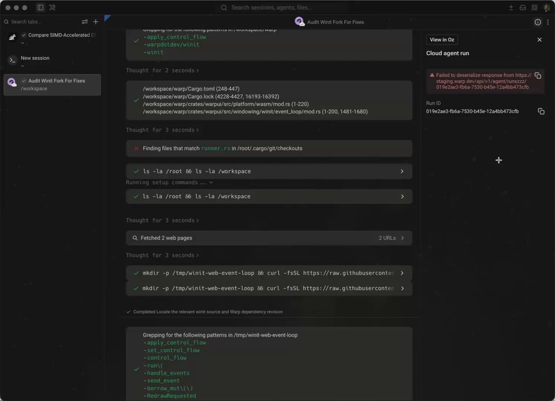Close the Cloud agent run panel
The image size is (555, 401).
pyautogui.click(x=539, y=40)
